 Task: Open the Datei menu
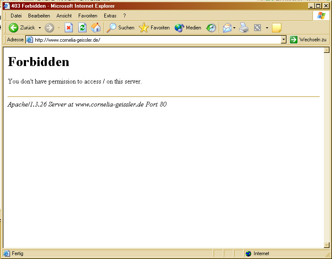coord(16,16)
